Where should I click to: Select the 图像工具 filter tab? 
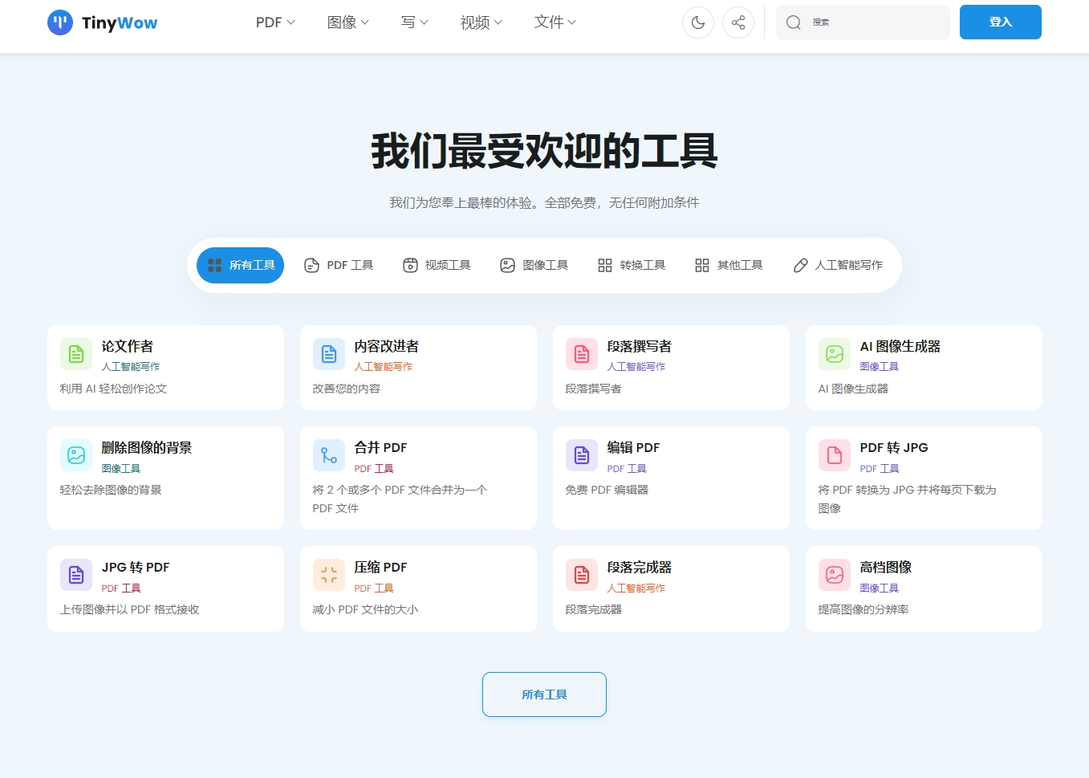point(534,265)
